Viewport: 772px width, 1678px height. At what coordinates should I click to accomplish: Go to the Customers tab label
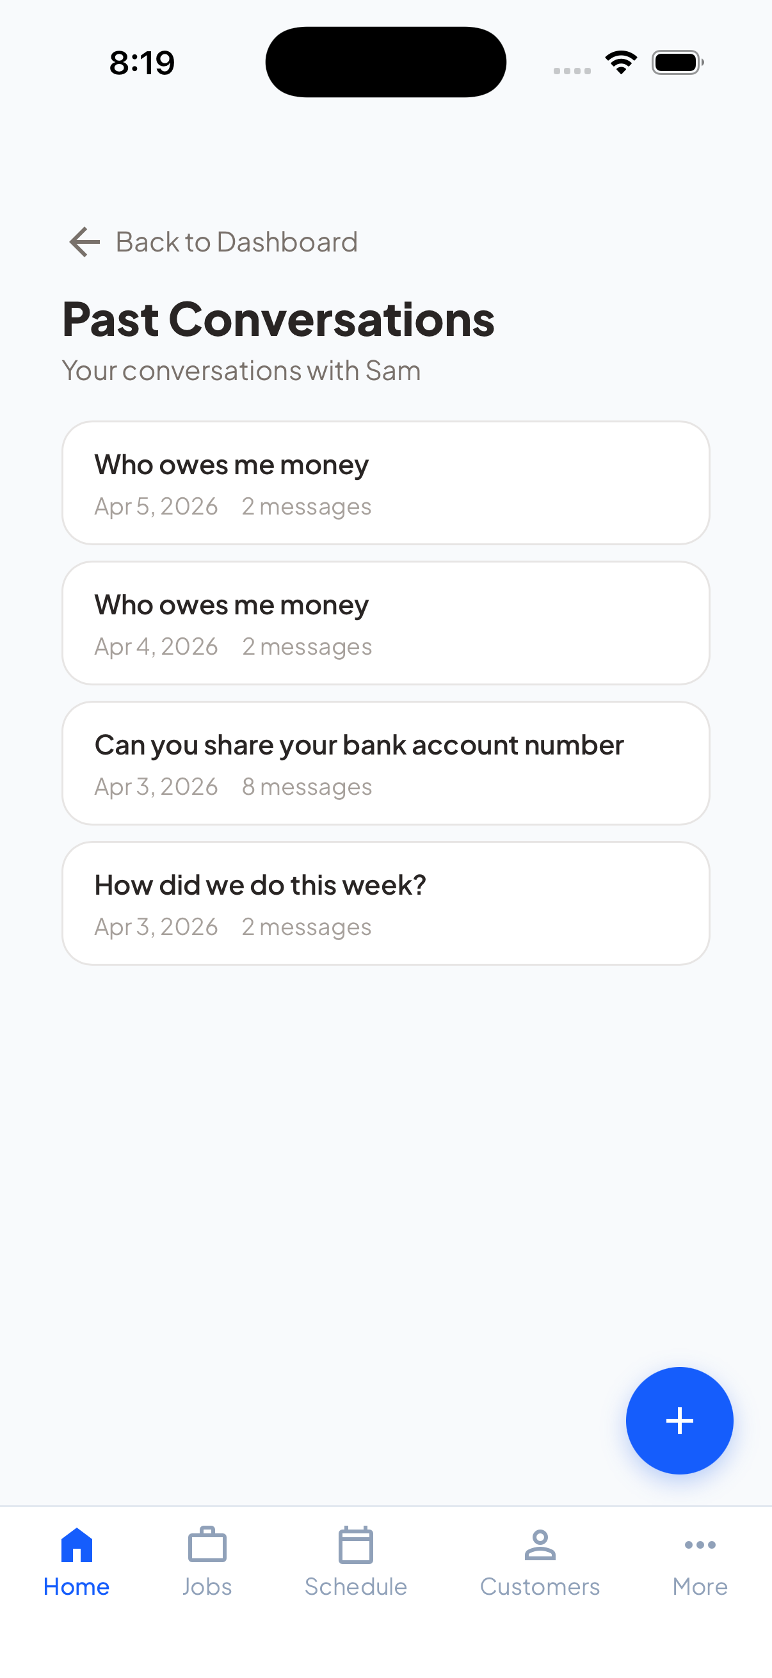pos(540,1587)
